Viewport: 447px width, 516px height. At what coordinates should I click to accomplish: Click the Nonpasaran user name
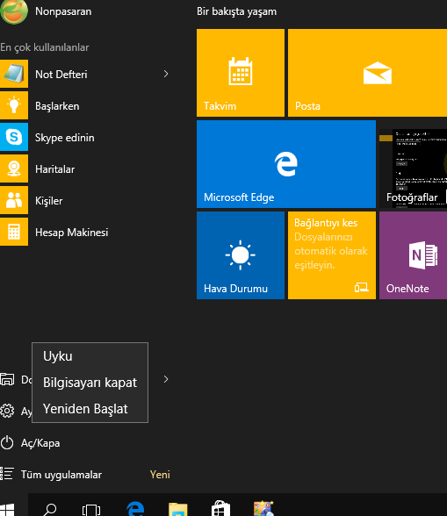pyautogui.click(x=63, y=11)
